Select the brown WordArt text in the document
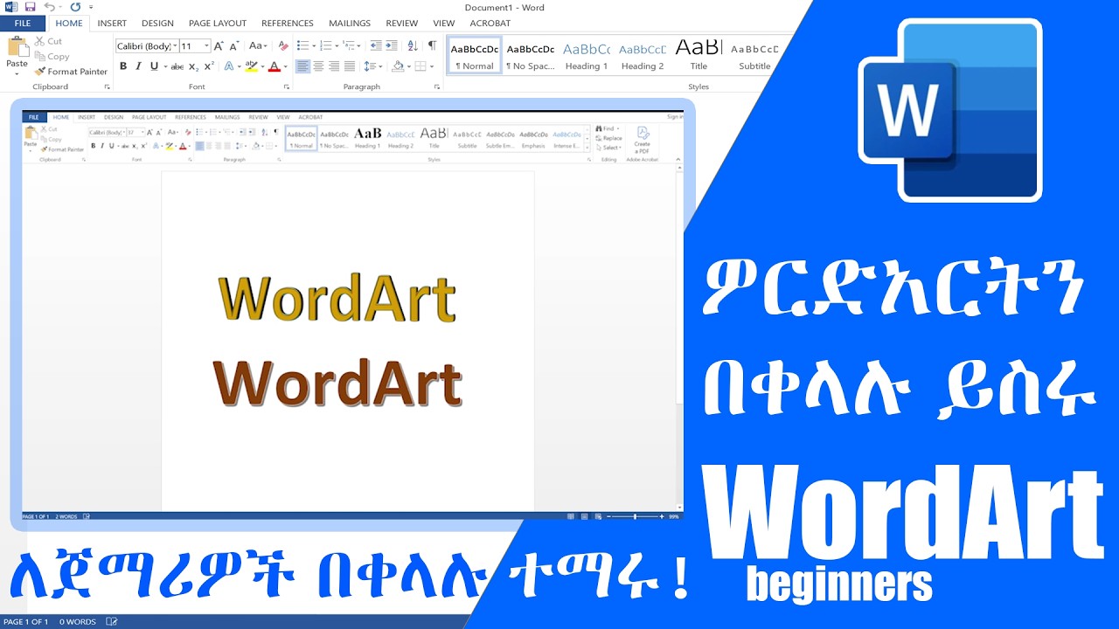 [337, 383]
